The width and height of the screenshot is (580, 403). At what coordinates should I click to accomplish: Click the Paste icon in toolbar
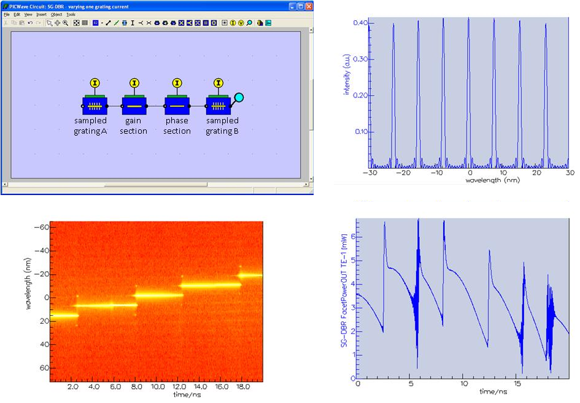click(22, 23)
